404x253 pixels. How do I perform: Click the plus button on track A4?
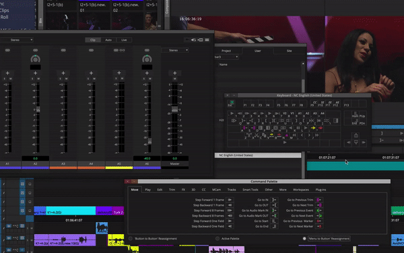point(91,73)
